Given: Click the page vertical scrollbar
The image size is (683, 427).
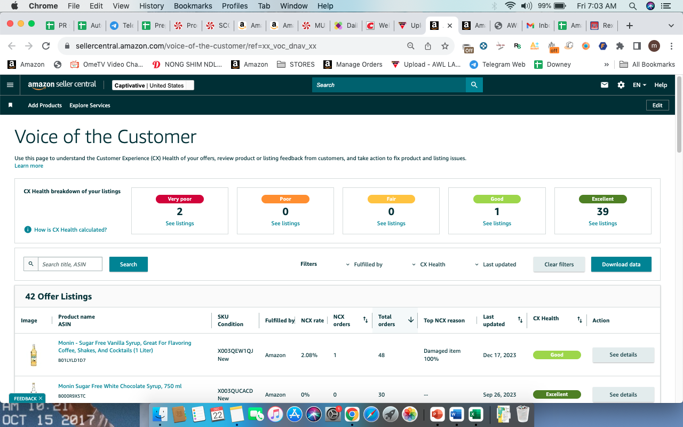Looking at the screenshot, I should [x=679, y=115].
